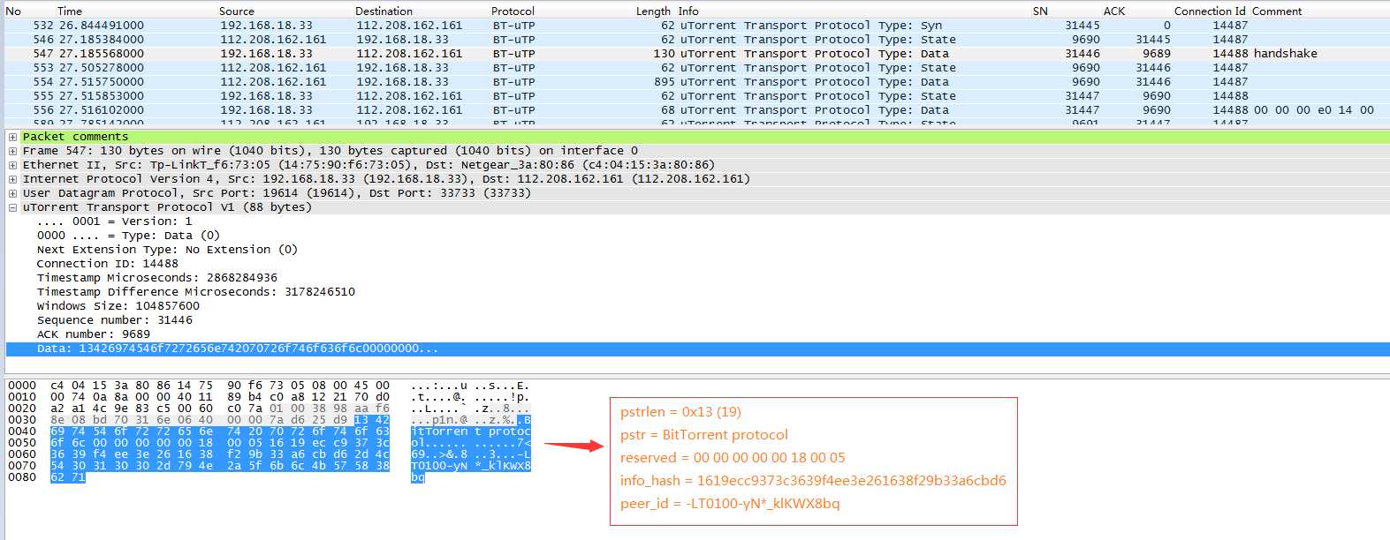This screenshot has width=1390, height=540.
Task: Click Connection Id 14487 in packet 546
Action: 1230,40
